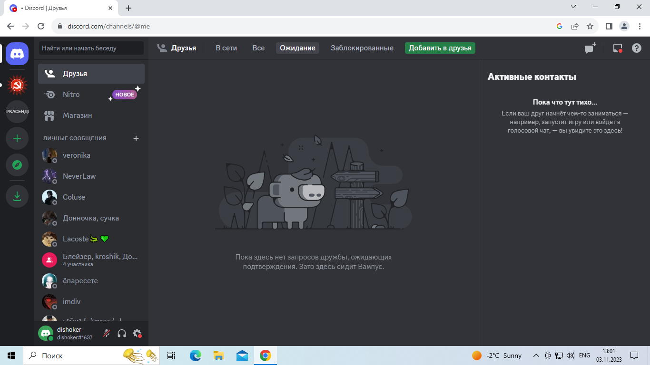650x365 pixels.
Task: Unmute the microphone
Action: coord(107,333)
